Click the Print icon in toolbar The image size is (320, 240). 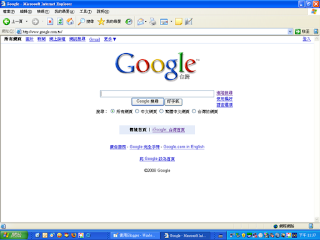tap(153, 21)
